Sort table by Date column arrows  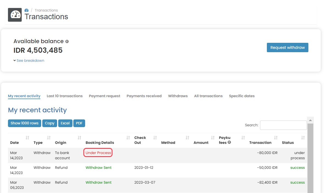pyautogui.click(x=27, y=138)
